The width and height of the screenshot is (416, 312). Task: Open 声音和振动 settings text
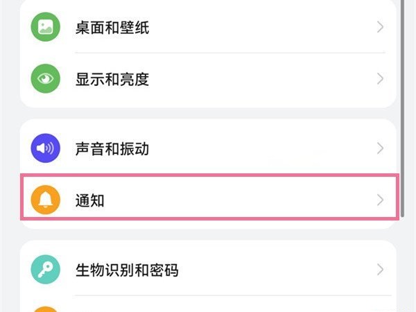pyautogui.click(x=112, y=148)
